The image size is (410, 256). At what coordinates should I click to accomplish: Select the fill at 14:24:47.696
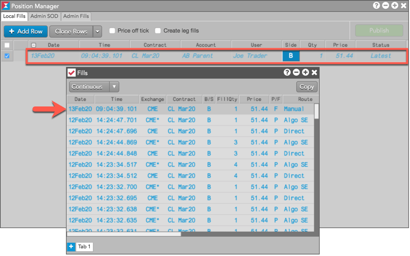tap(190, 131)
